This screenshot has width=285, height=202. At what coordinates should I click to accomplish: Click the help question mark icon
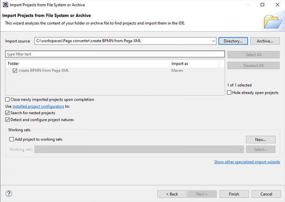tap(9, 193)
